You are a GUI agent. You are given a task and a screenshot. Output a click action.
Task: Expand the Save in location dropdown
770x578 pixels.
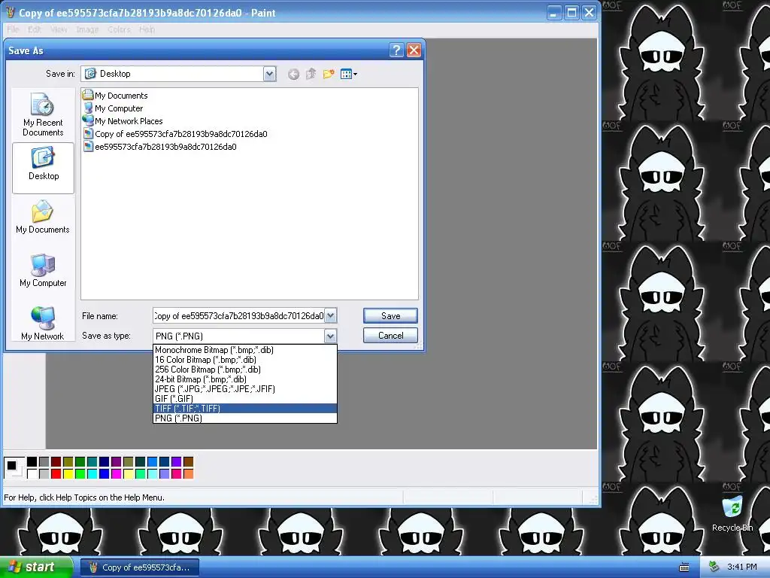click(270, 74)
